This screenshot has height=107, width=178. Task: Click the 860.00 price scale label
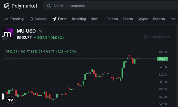pos(163,97)
